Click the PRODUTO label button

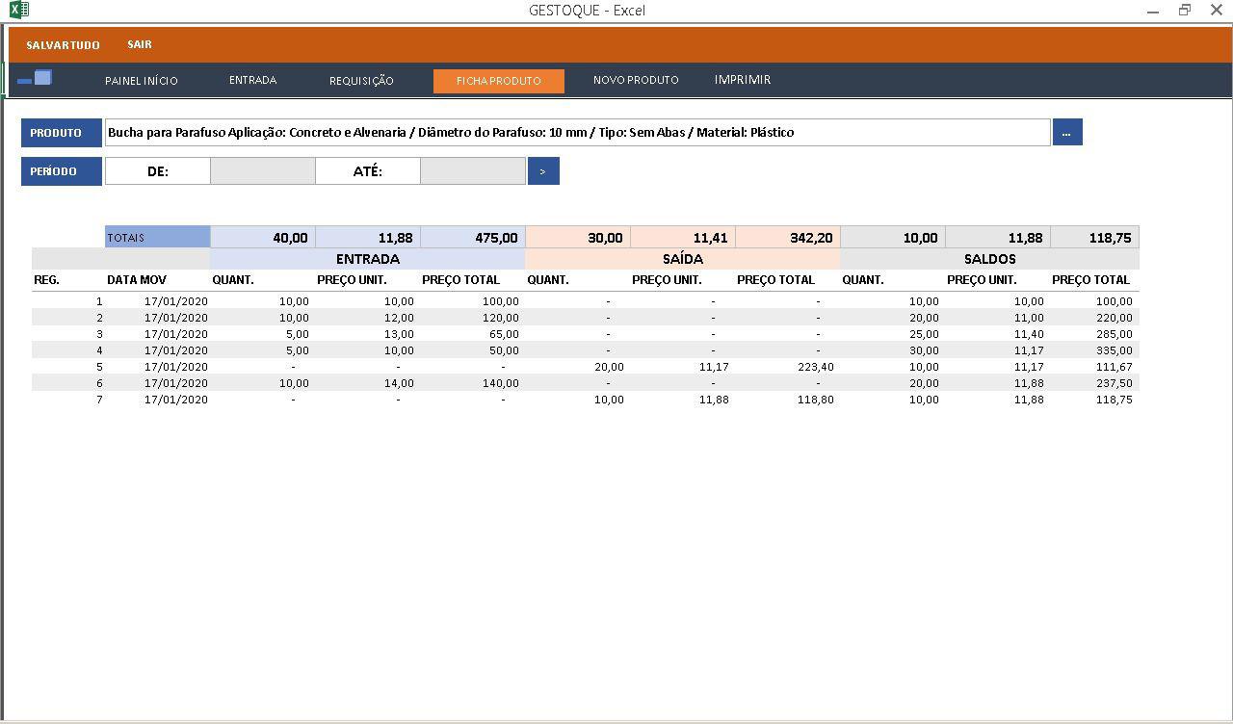tap(61, 133)
